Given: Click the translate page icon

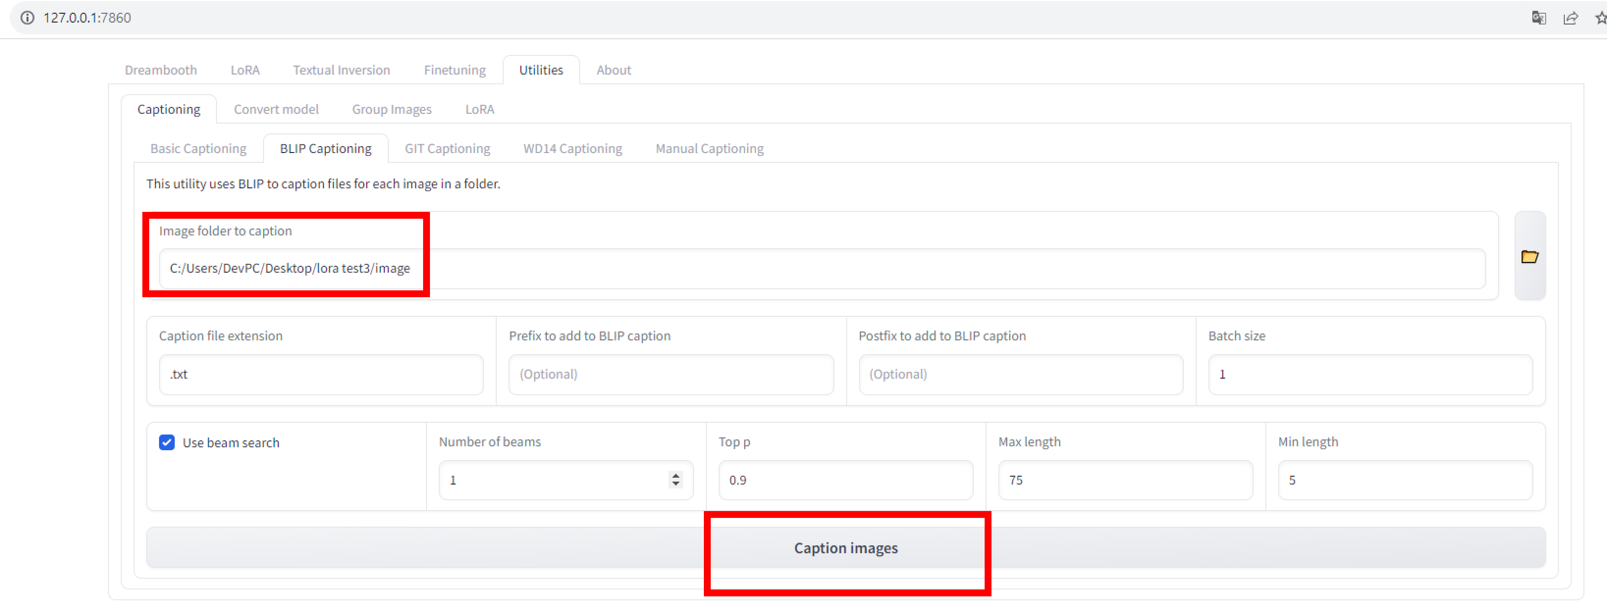Looking at the screenshot, I should 1538,18.
